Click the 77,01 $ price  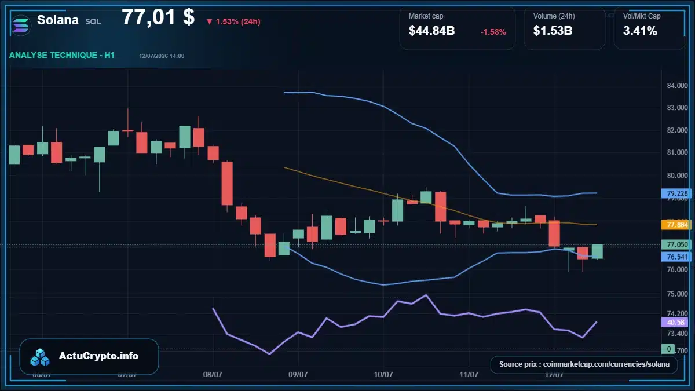click(158, 17)
